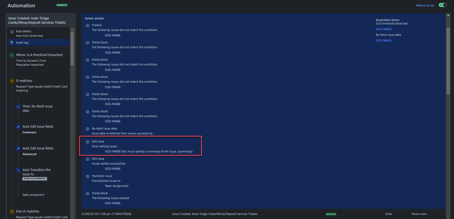Click info icon beside Re-fetch issue data log entry
This screenshot has height=219, width=454.
click(87, 129)
